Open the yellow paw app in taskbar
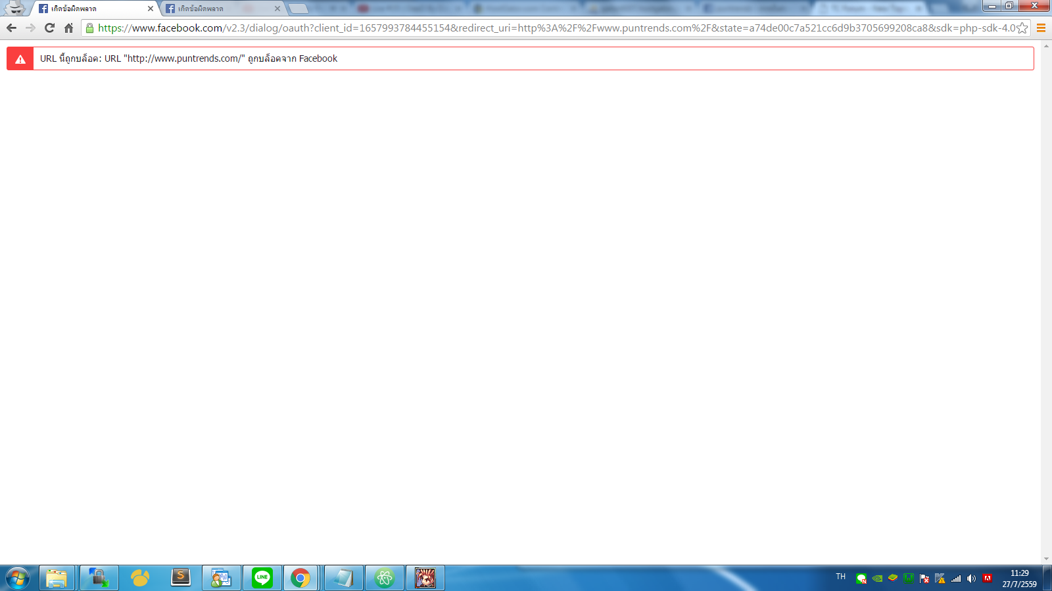Viewport: 1052px width, 591px height. tap(140, 579)
